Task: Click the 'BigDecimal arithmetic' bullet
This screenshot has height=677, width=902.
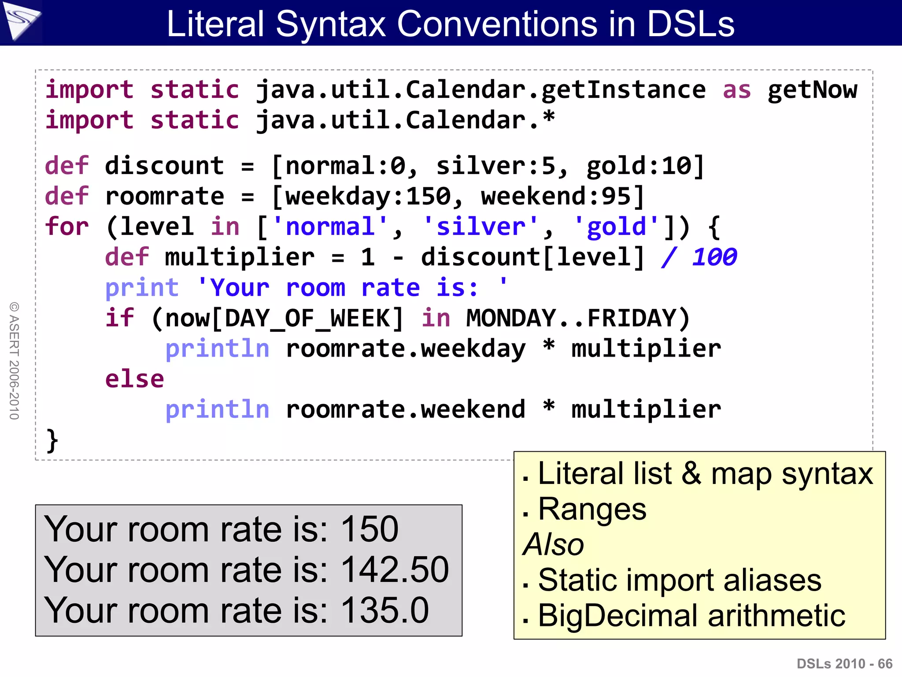Action: [x=684, y=616]
